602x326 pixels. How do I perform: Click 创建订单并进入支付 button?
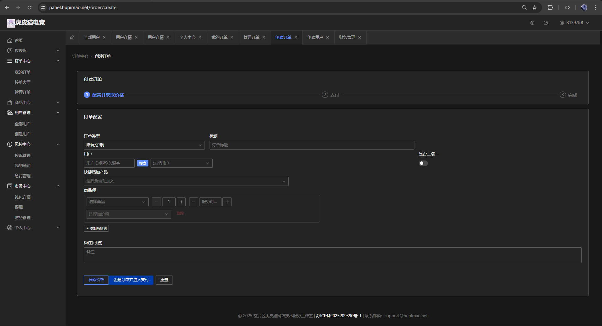click(x=131, y=280)
